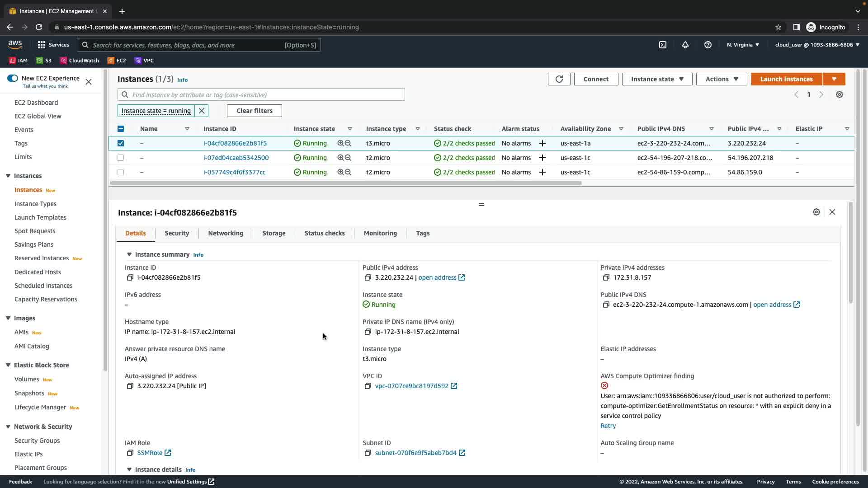
Task: Toggle the New EC2 Experience switch
Action: pyautogui.click(x=13, y=78)
